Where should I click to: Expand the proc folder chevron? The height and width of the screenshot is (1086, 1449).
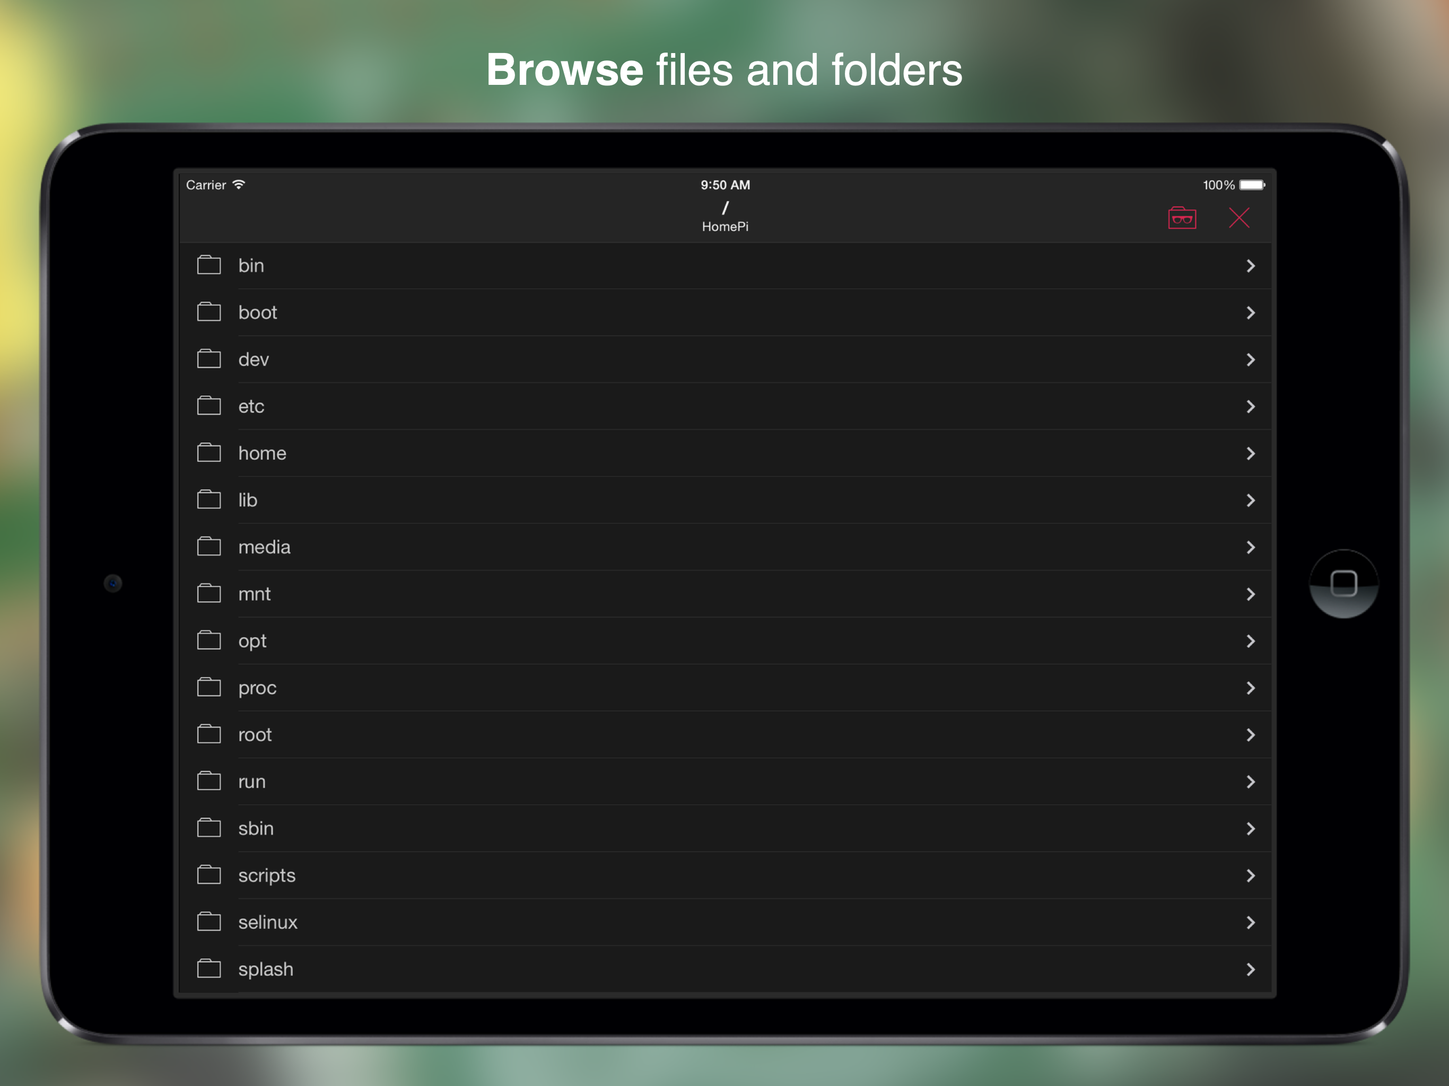[1250, 688]
